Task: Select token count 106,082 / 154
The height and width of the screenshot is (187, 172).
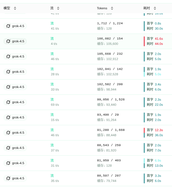Action: pos(110,39)
